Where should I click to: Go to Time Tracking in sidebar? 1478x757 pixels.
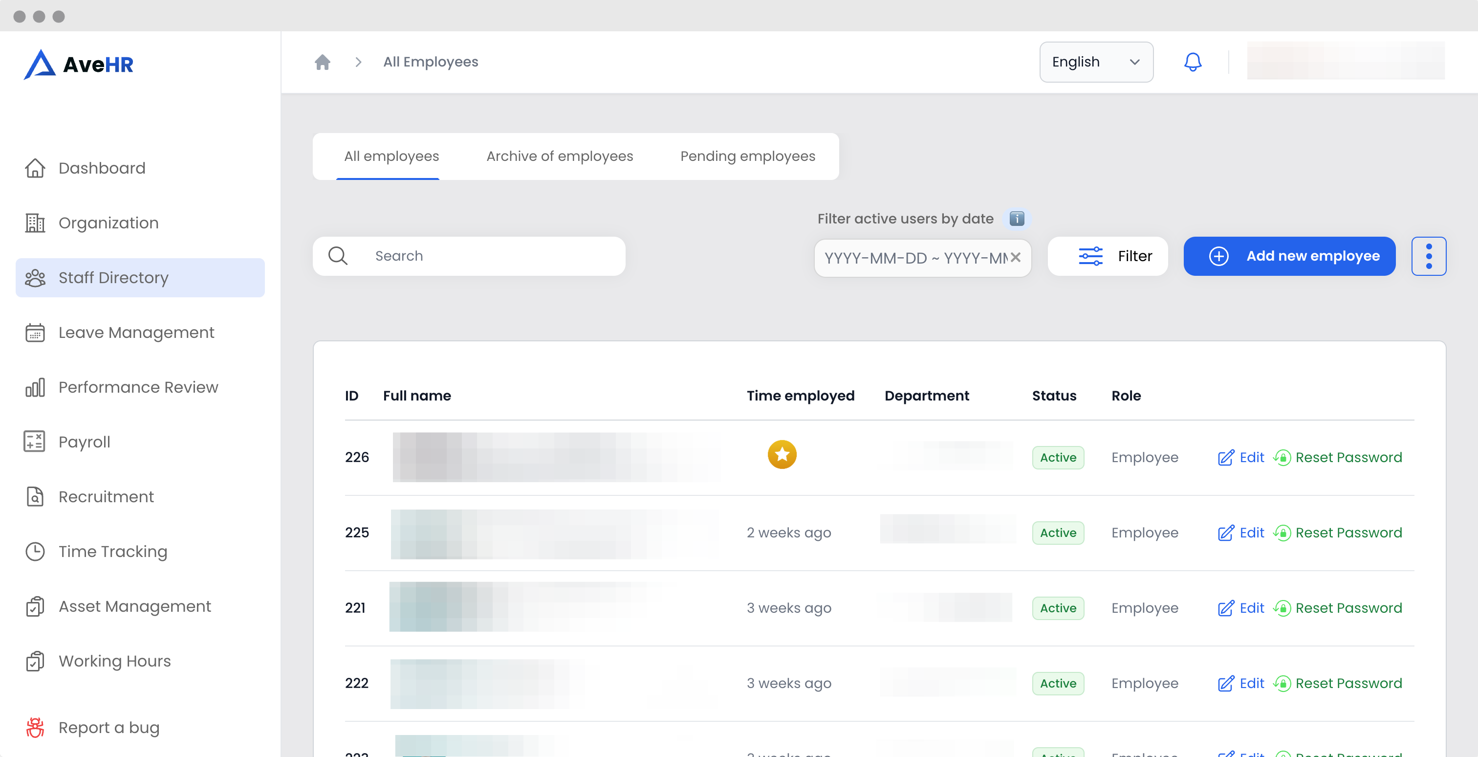(x=112, y=552)
